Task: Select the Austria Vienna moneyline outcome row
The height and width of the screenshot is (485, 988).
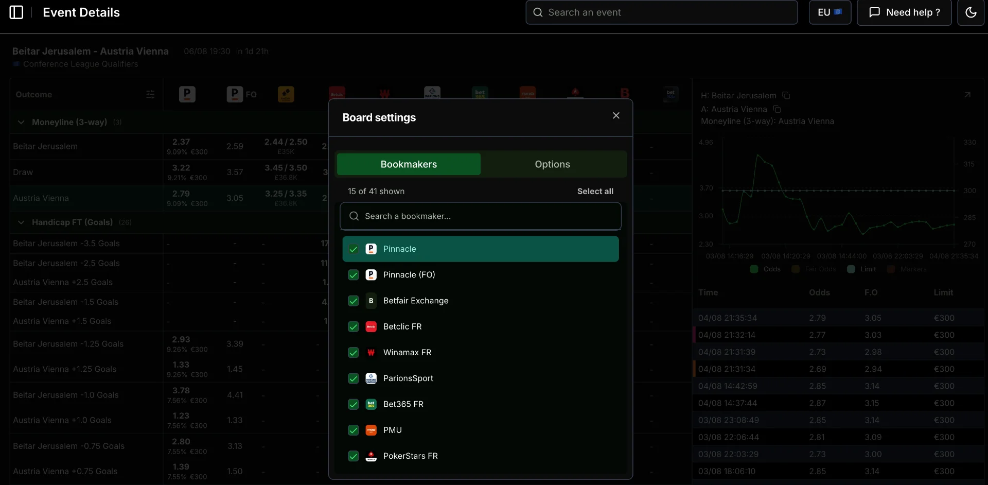Action: (86, 198)
